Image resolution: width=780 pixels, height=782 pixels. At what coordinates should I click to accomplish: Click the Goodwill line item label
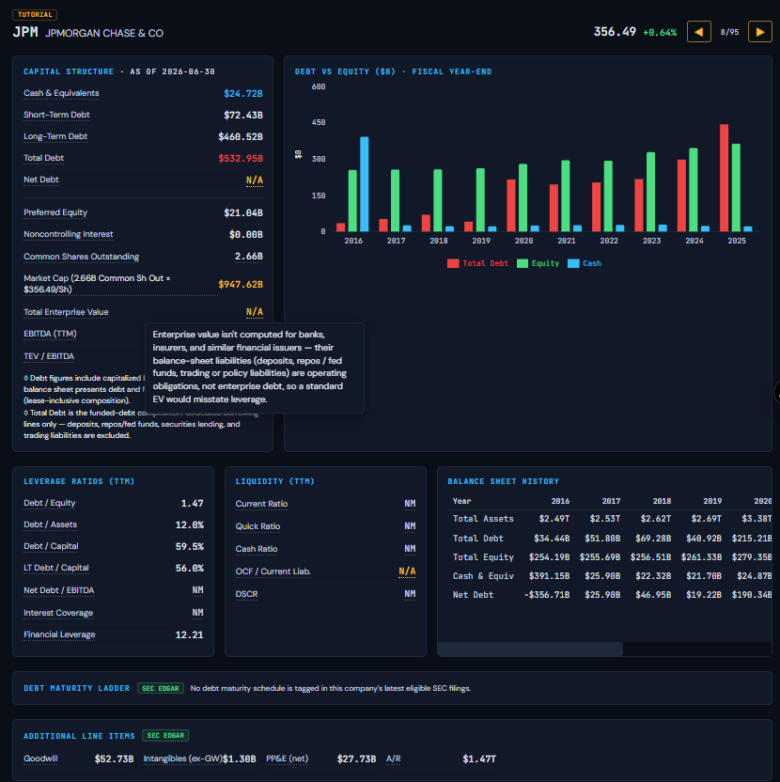point(41,759)
